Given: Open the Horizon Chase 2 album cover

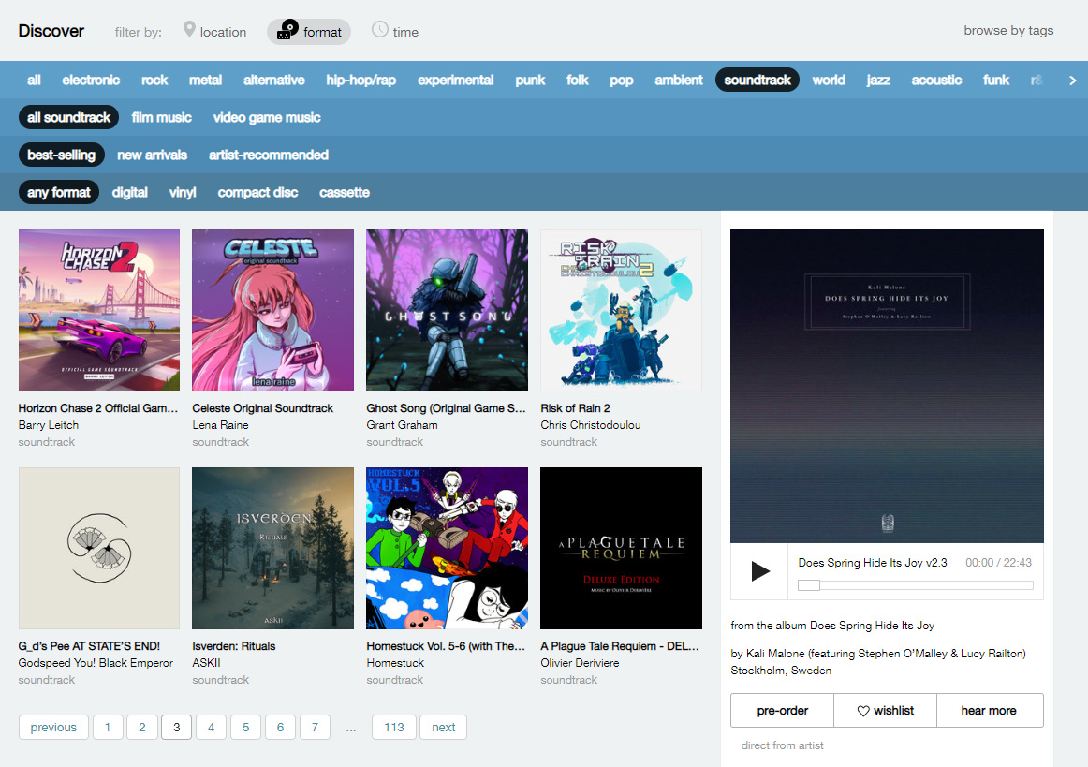Looking at the screenshot, I should tap(99, 310).
